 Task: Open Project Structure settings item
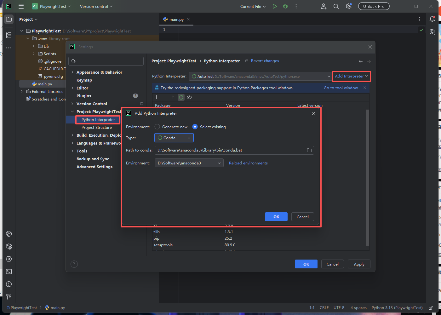coord(97,127)
